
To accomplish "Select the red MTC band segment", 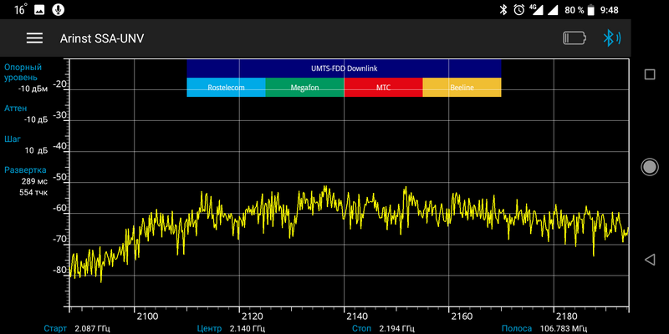I will (x=383, y=87).
